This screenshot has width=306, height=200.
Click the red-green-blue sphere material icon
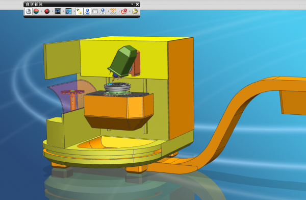click(36, 11)
